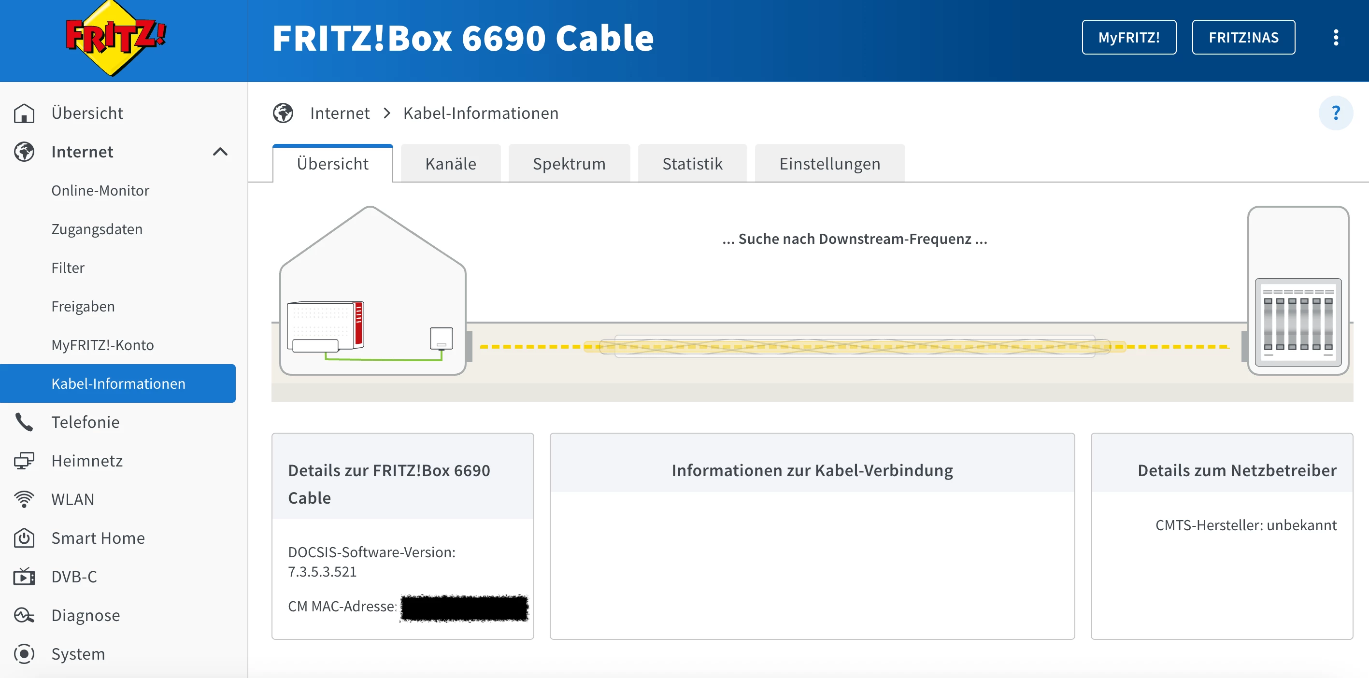
Task: Click Internet link in breadcrumb
Action: (x=340, y=113)
